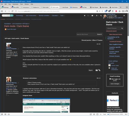The width and height of the screenshot is (129, 116).
Task: Switch to the Dark Reader tab
Action: point(94,7)
